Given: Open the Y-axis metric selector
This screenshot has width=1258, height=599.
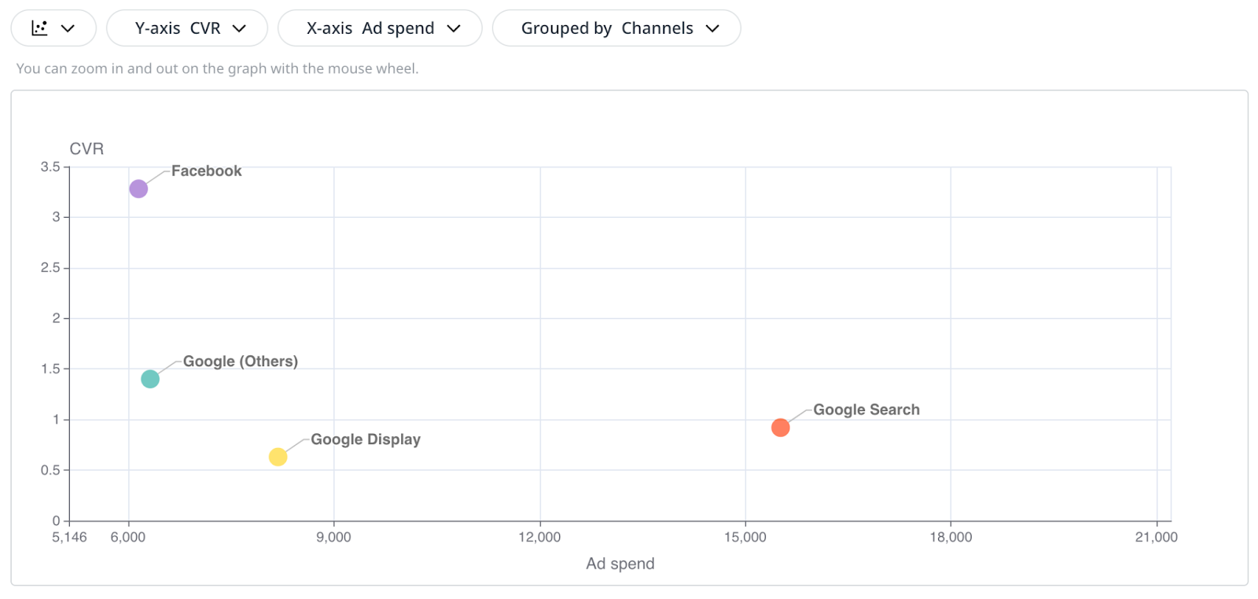Looking at the screenshot, I should pyautogui.click(x=186, y=28).
